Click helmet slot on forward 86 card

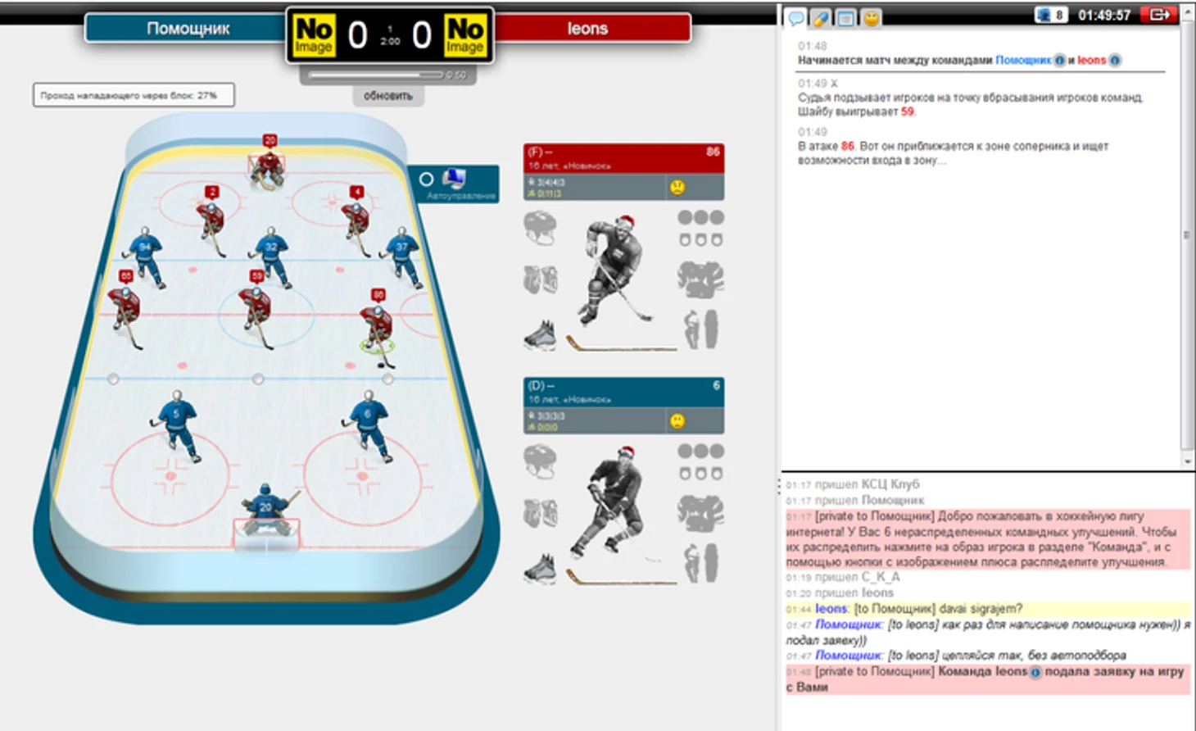click(x=541, y=228)
